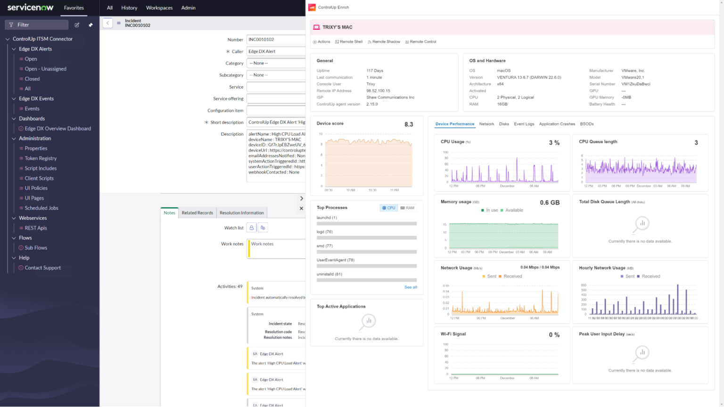Collapse the Edge DX Alerts section
Viewport: 724px width, 407px height.
point(14,49)
